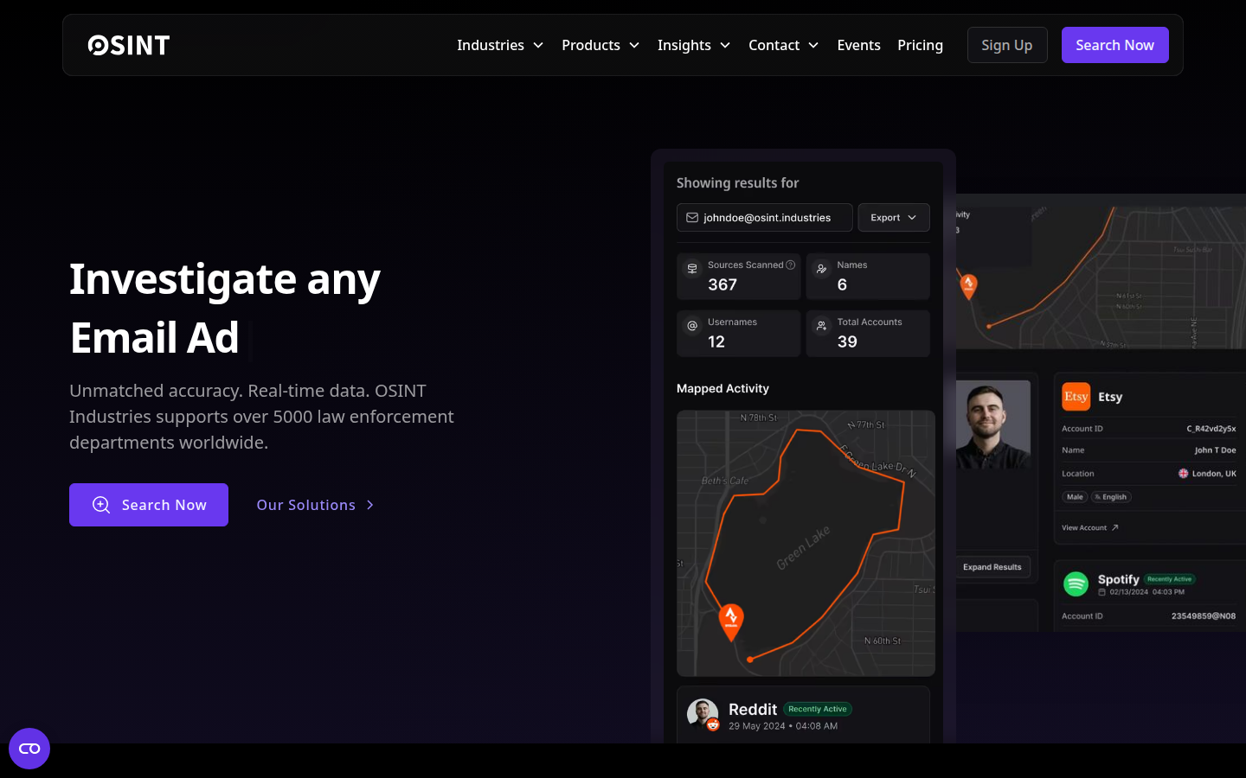Click the Mapped Activity Green Lake map
The height and width of the screenshot is (778, 1246).
click(x=806, y=543)
